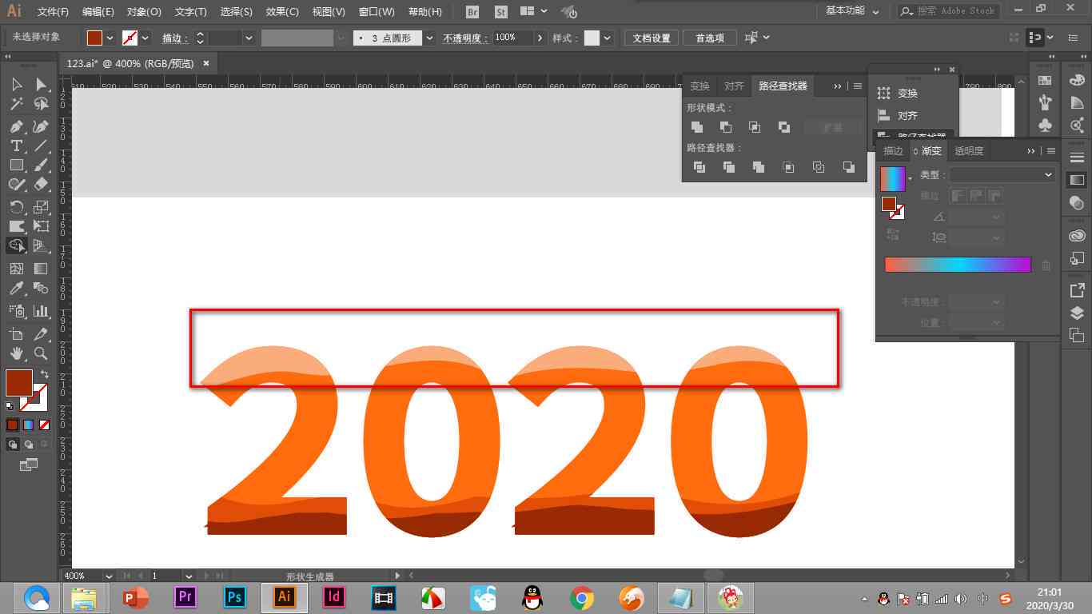The image size is (1092, 614).
Task: Choose the Shaper tool
Action: tap(16, 184)
